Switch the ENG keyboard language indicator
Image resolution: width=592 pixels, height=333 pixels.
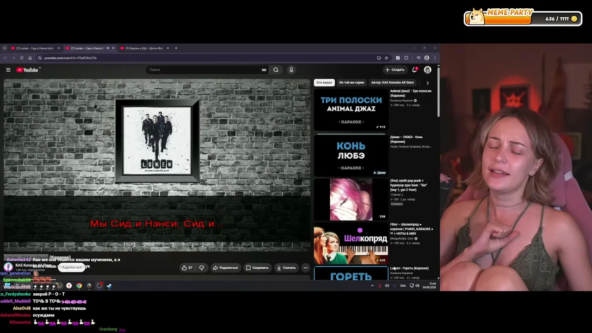pyautogui.click(x=403, y=286)
